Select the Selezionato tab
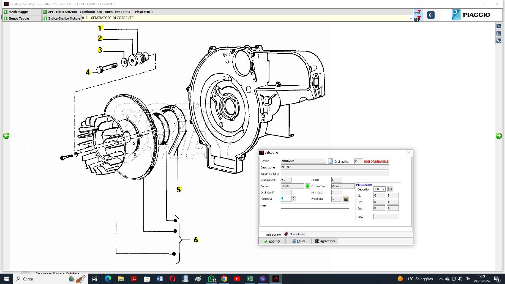Viewport: 505px width, 284px height. 273,234
